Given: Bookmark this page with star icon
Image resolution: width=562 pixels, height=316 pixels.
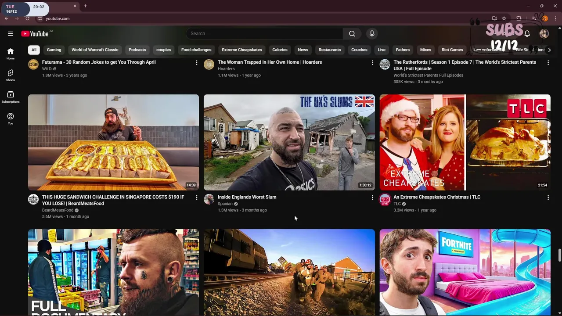Looking at the screenshot, I should point(504,18).
